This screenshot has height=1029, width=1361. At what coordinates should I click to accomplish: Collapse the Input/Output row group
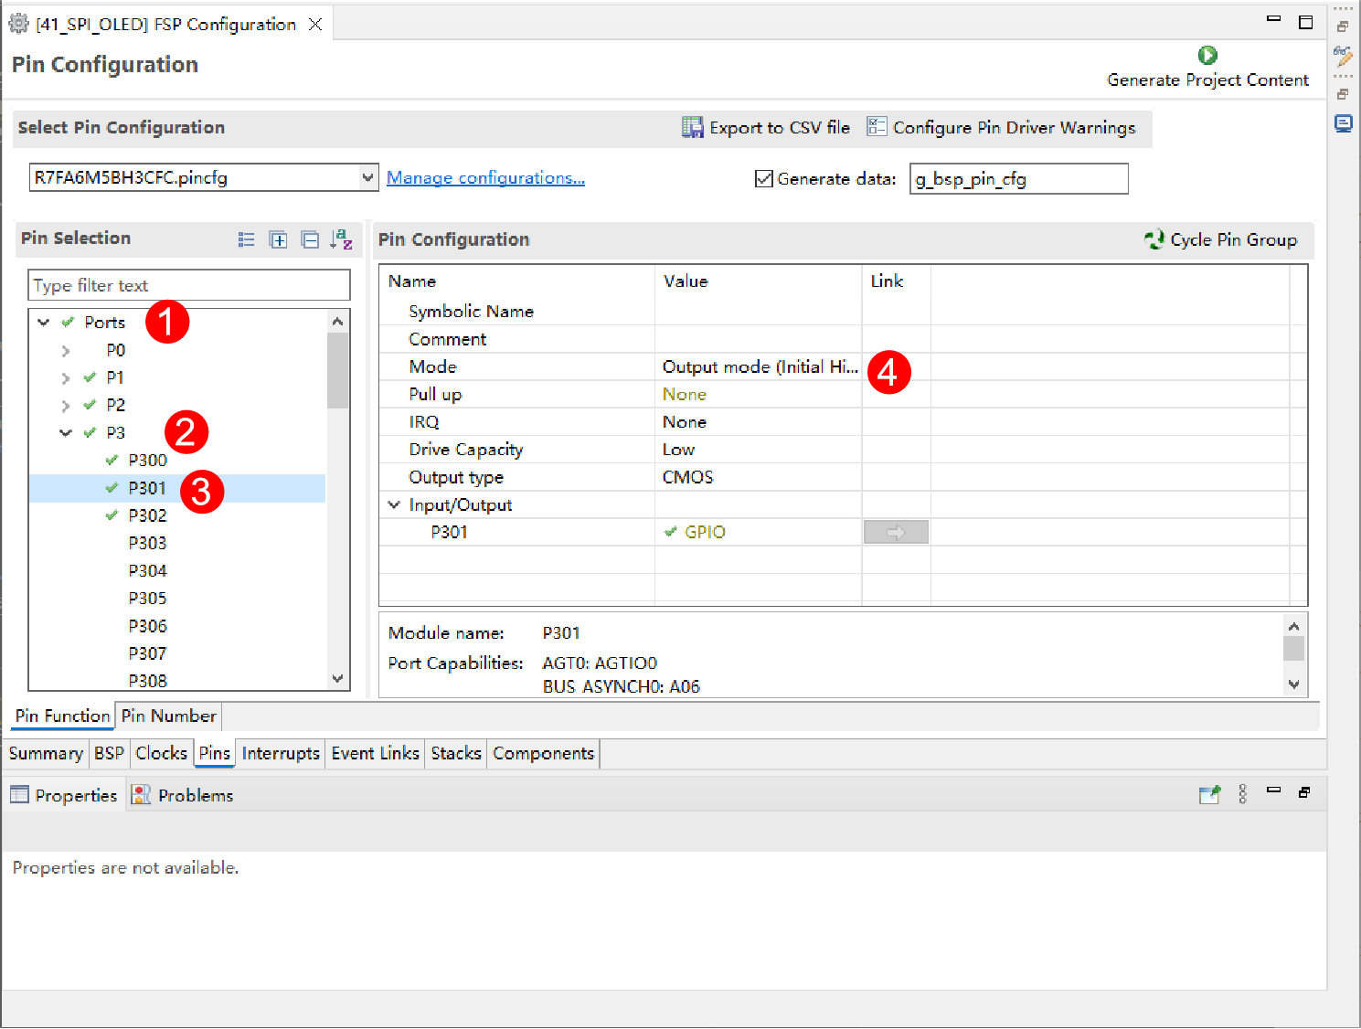(394, 504)
